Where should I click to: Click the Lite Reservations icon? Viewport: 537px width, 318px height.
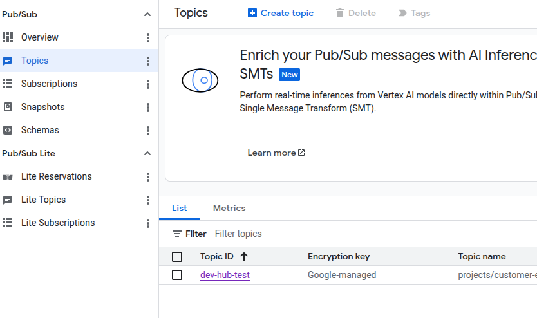(8, 176)
